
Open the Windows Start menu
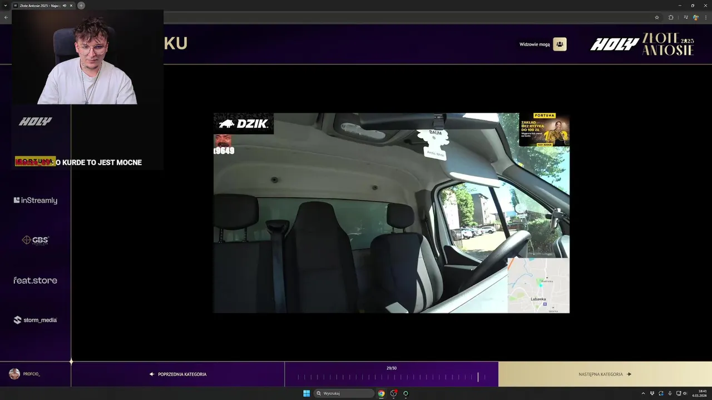(x=306, y=393)
